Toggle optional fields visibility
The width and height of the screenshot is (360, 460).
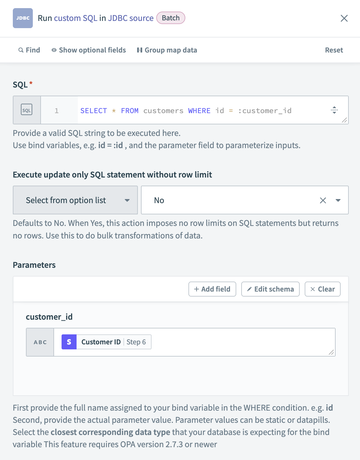point(89,50)
